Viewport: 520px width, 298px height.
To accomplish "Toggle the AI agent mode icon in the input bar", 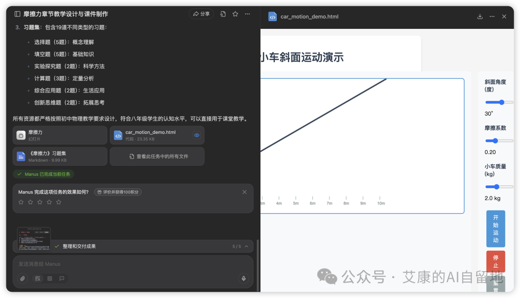I will 38,278.
